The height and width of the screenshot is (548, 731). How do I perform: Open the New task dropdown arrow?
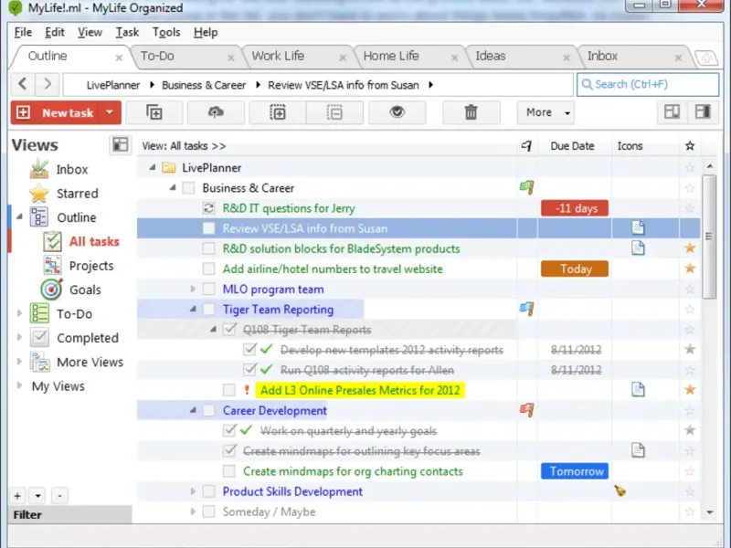(110, 112)
